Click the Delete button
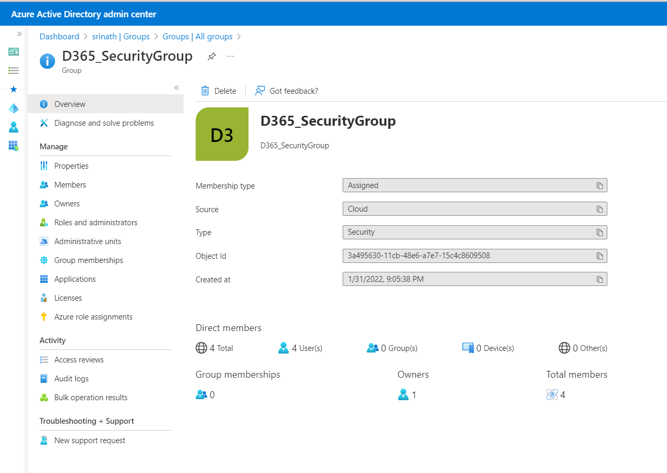This screenshot has width=667, height=473. pyautogui.click(x=219, y=91)
